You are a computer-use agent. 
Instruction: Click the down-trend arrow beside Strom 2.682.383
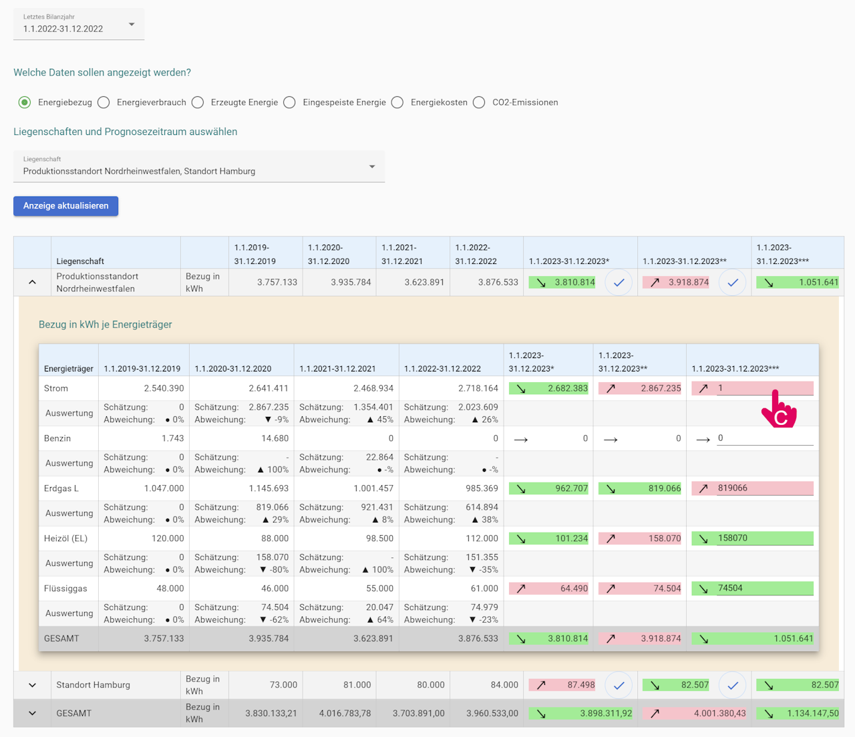pos(521,389)
